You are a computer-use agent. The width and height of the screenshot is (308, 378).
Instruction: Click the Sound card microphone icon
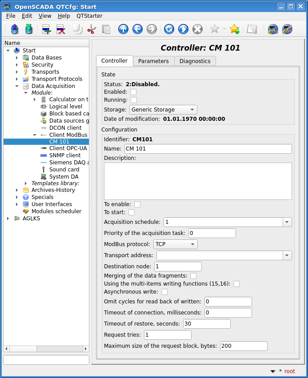tap(44, 170)
